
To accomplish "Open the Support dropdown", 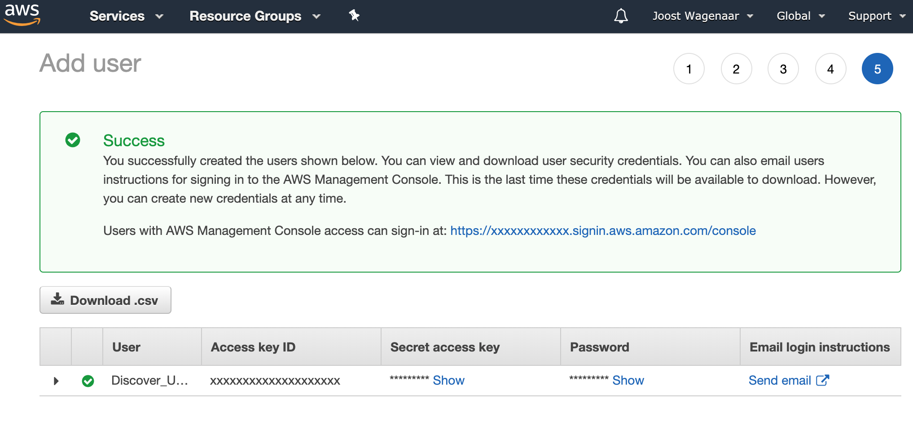I will pyautogui.click(x=876, y=16).
